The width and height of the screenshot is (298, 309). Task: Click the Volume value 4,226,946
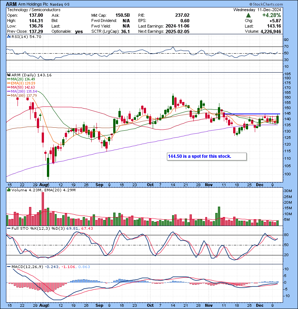(x=271, y=31)
